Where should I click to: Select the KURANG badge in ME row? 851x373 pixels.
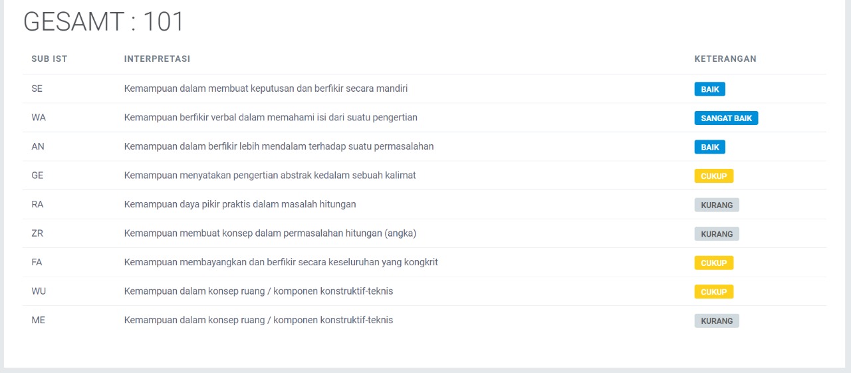click(717, 320)
